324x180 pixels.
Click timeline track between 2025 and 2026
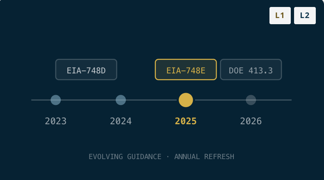(x=220, y=100)
